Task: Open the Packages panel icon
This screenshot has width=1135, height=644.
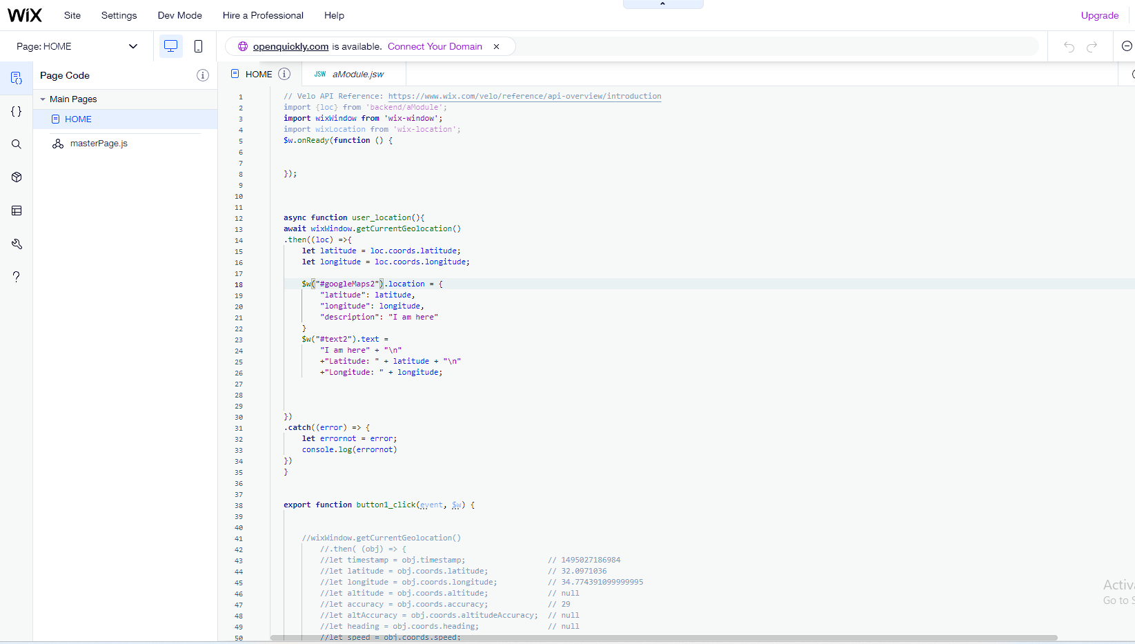Action: pyautogui.click(x=16, y=177)
